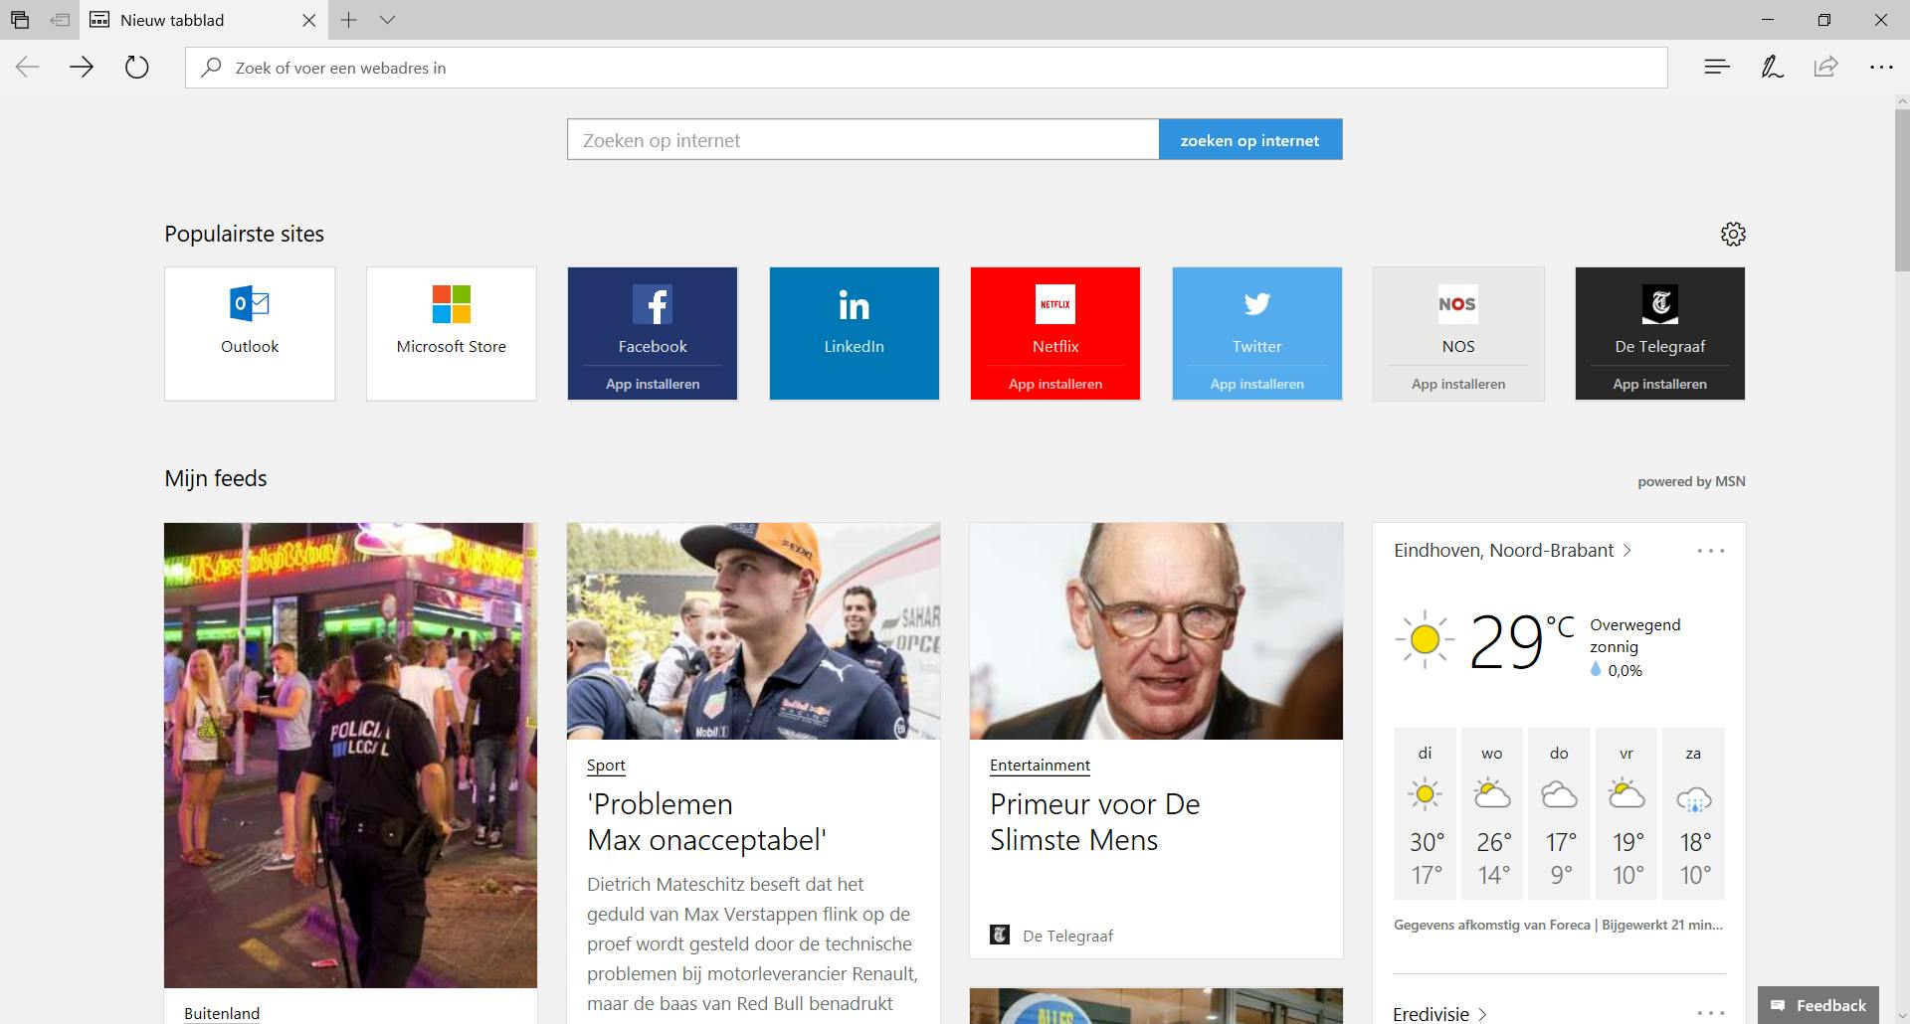The image size is (1910, 1024).
Task: Click the share icon in toolbar
Action: pyautogui.click(x=1826, y=68)
